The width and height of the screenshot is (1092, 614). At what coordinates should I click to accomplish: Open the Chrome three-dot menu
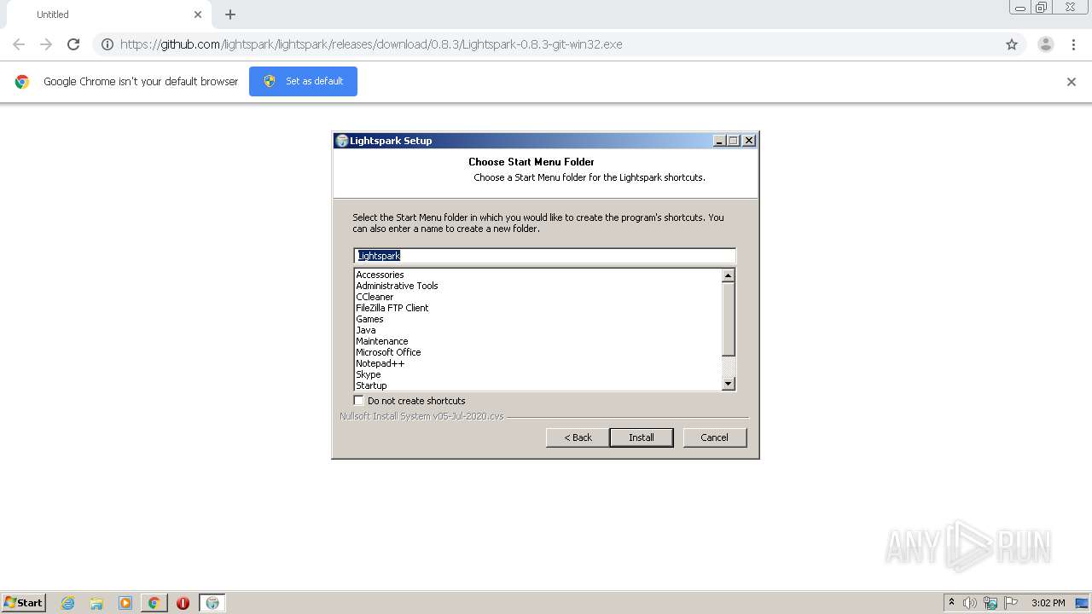coord(1073,44)
